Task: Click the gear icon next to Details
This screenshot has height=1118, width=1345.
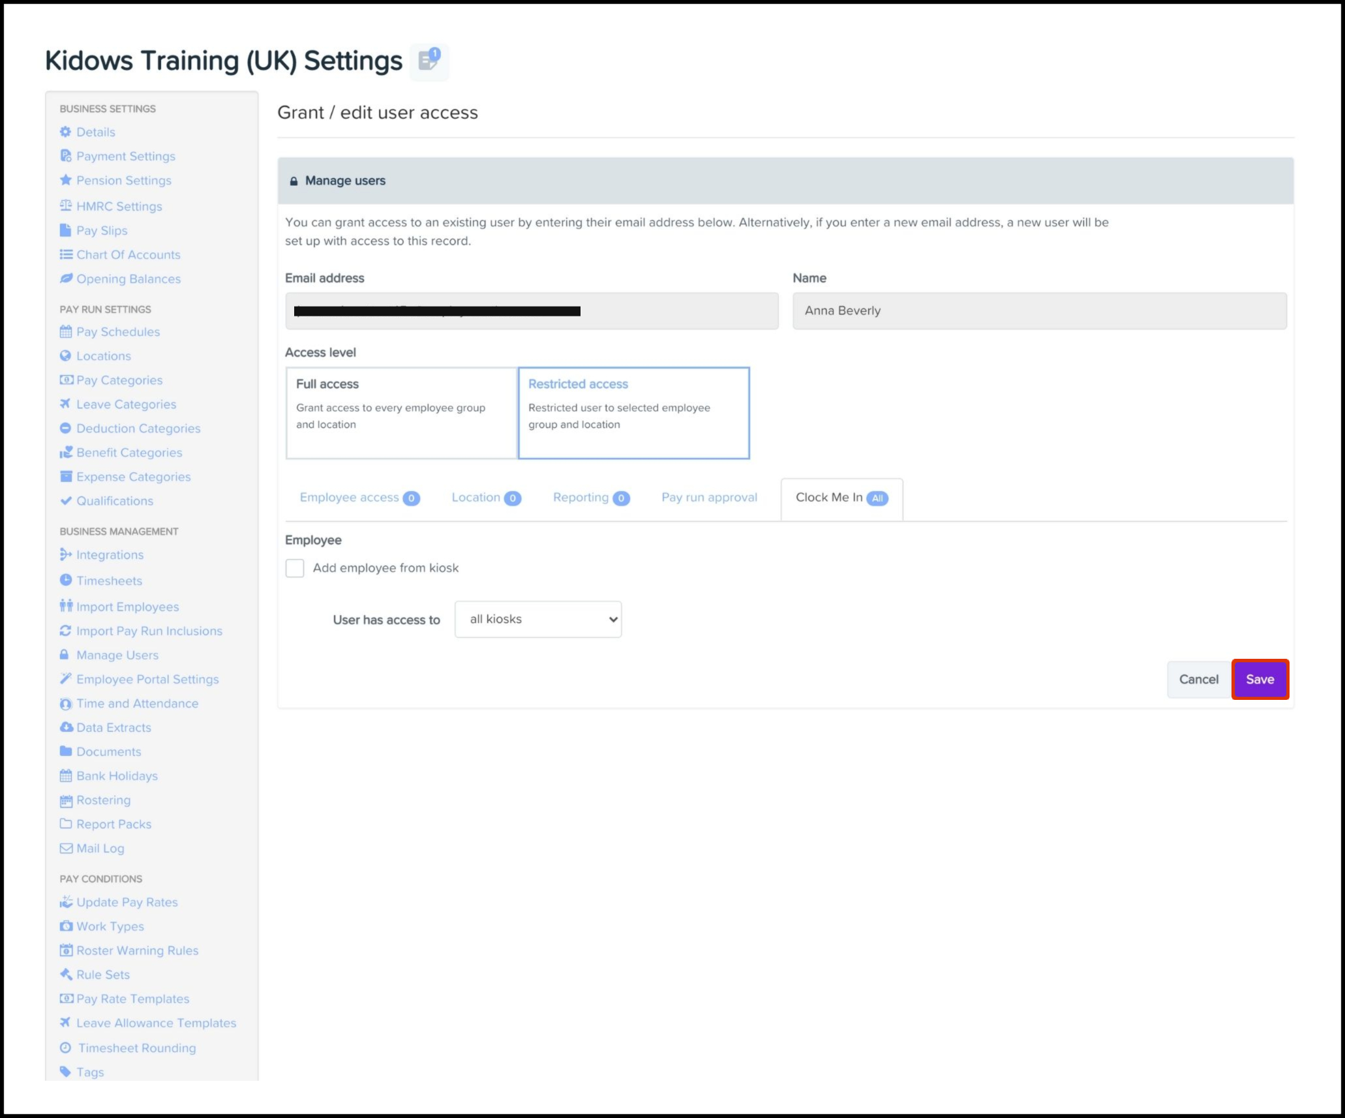Action: click(65, 132)
